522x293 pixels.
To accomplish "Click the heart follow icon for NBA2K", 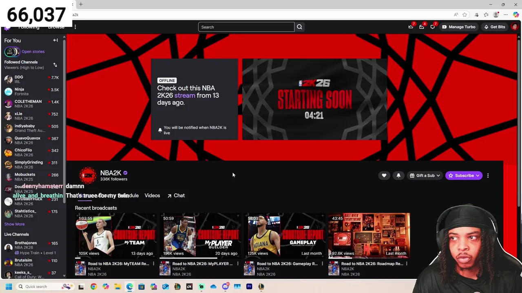I will [x=384, y=175].
